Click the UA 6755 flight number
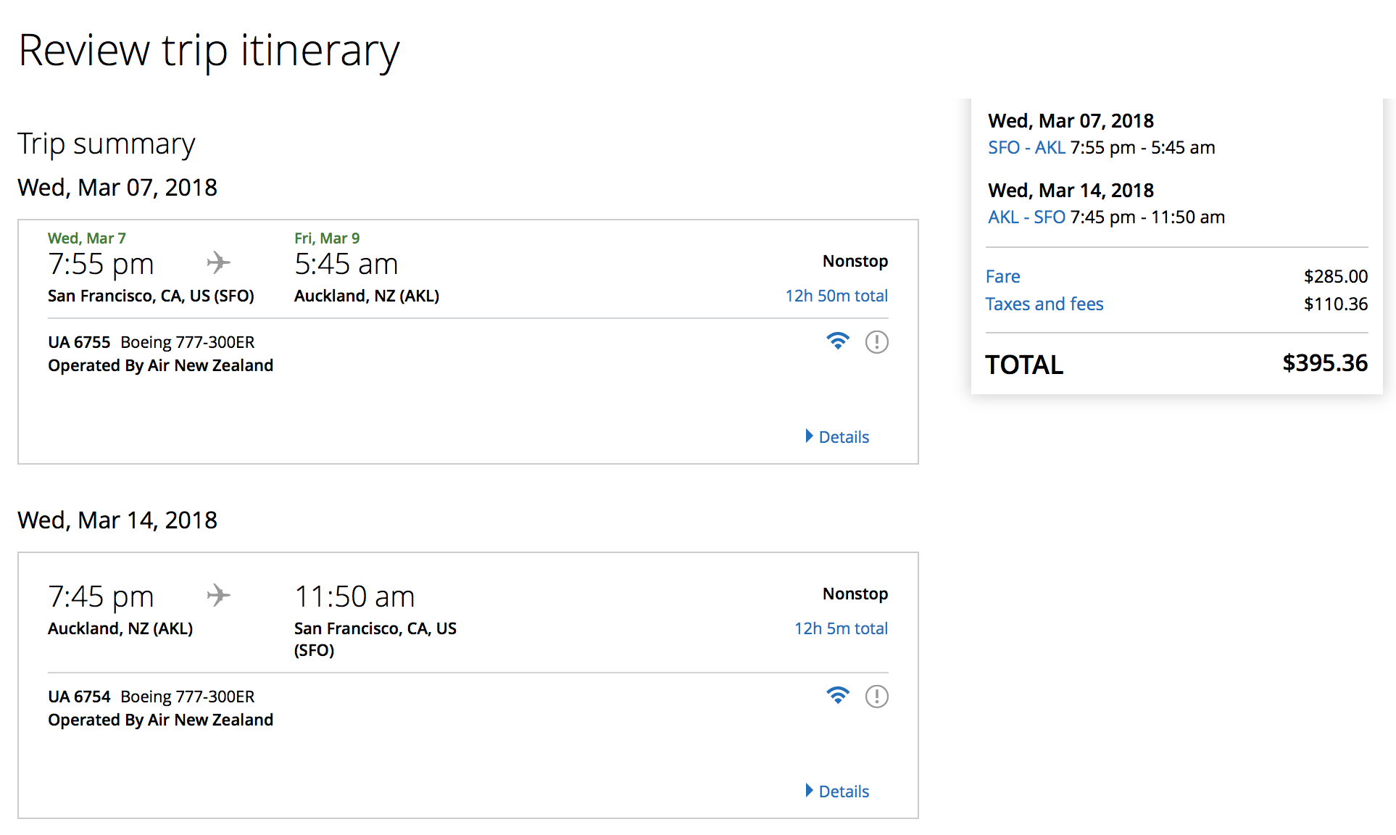1396x835 pixels. point(79,342)
